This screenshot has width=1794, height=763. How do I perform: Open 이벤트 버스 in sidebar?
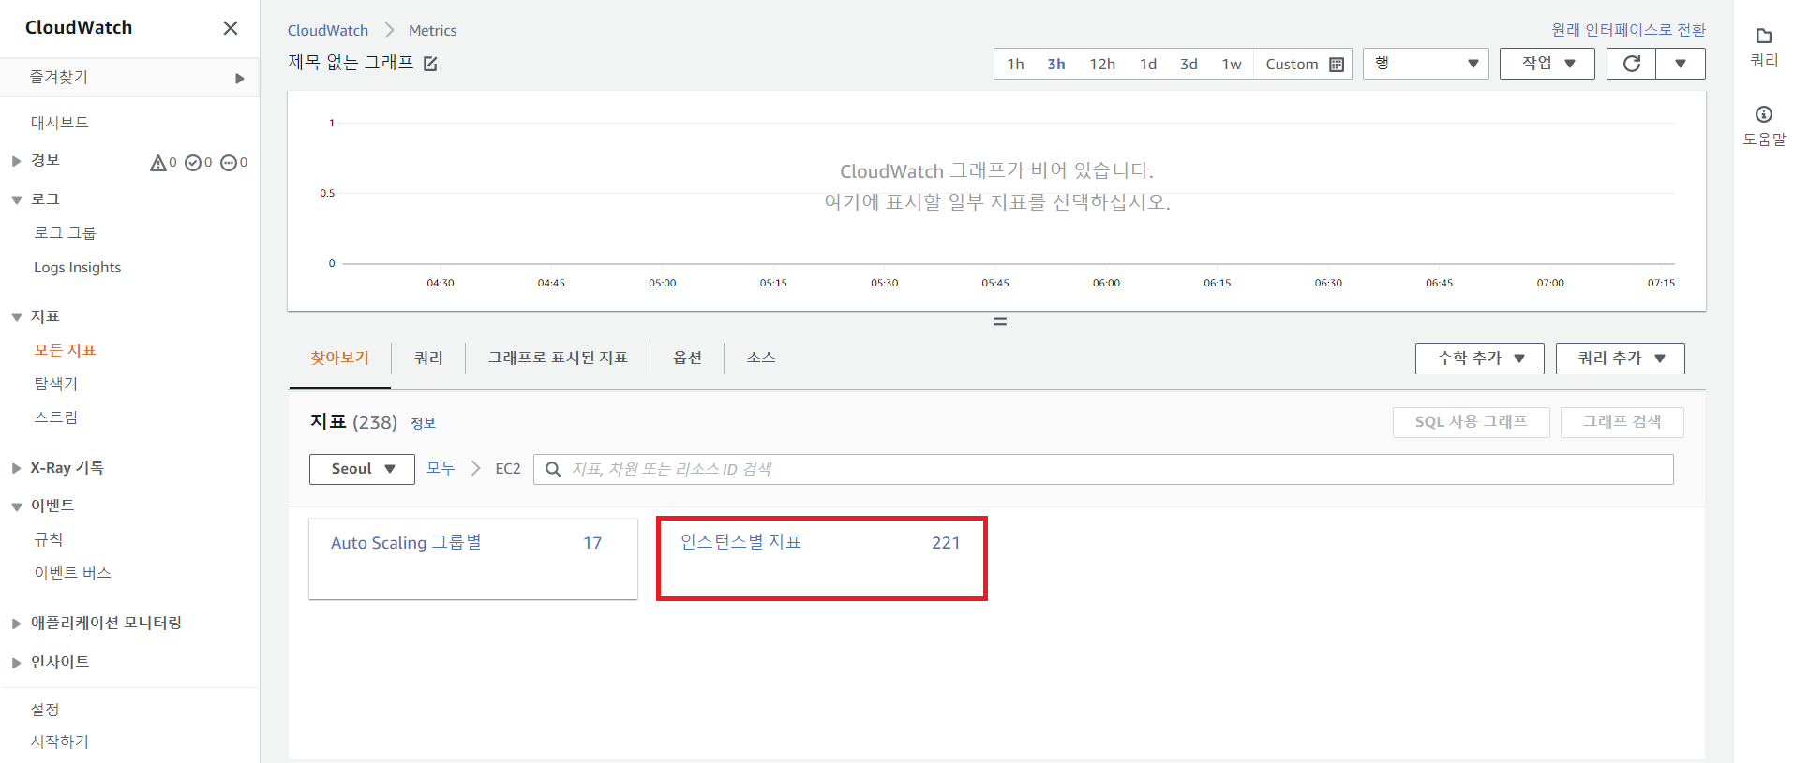pyautogui.click(x=73, y=573)
